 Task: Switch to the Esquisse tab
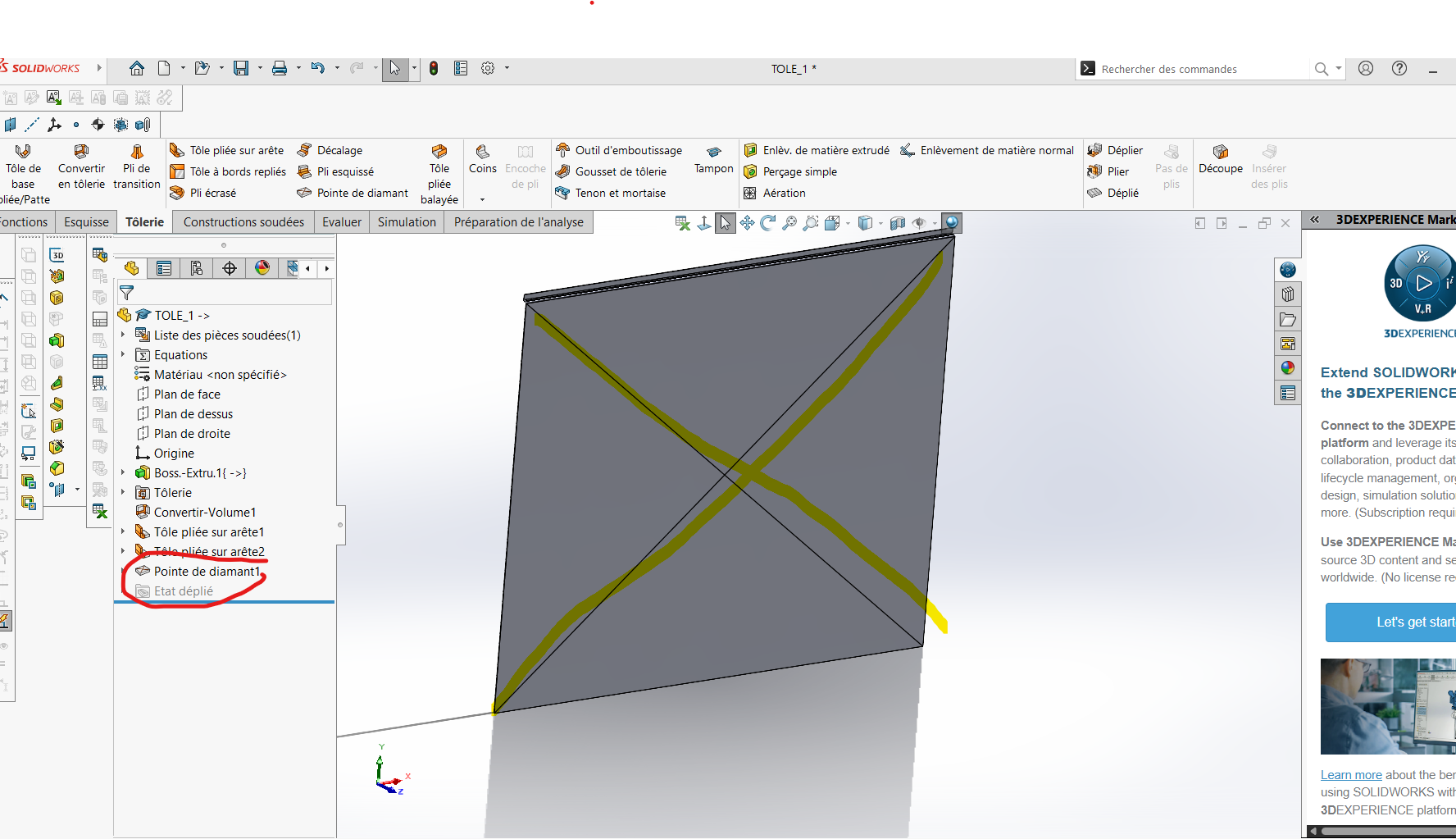tap(86, 222)
